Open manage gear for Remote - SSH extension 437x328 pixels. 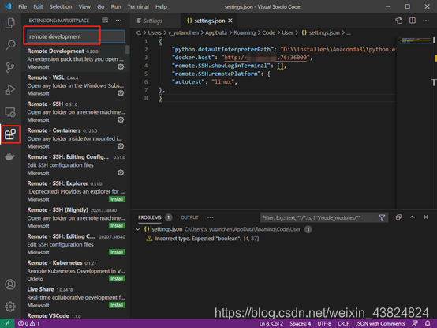[121, 119]
